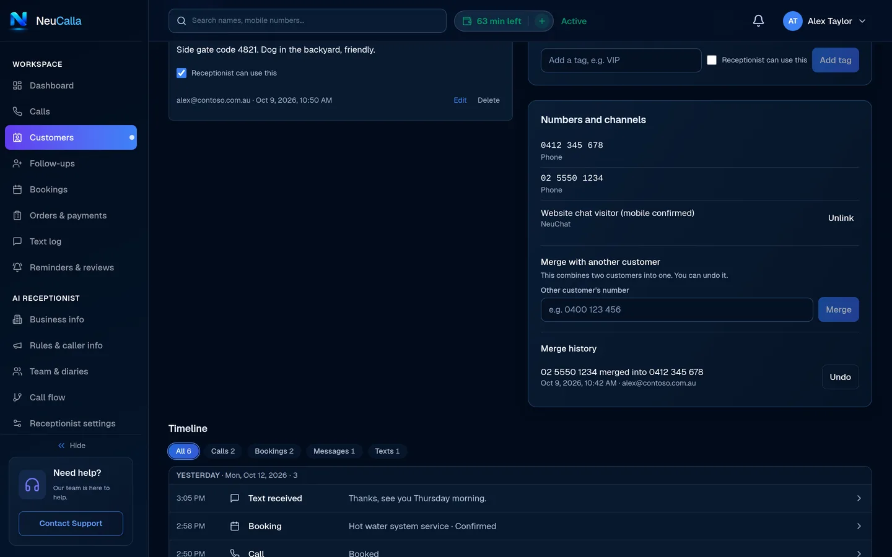Click Edit on the note
The height and width of the screenshot is (557, 892).
point(460,100)
